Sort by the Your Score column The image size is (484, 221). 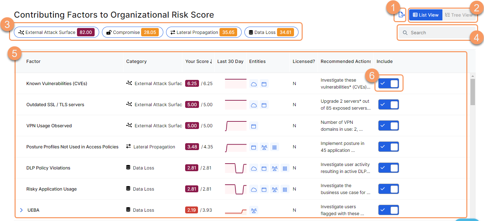coord(199,62)
